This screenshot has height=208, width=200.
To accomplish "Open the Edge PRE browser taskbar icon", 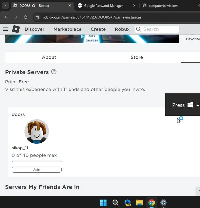I will [128, 203].
